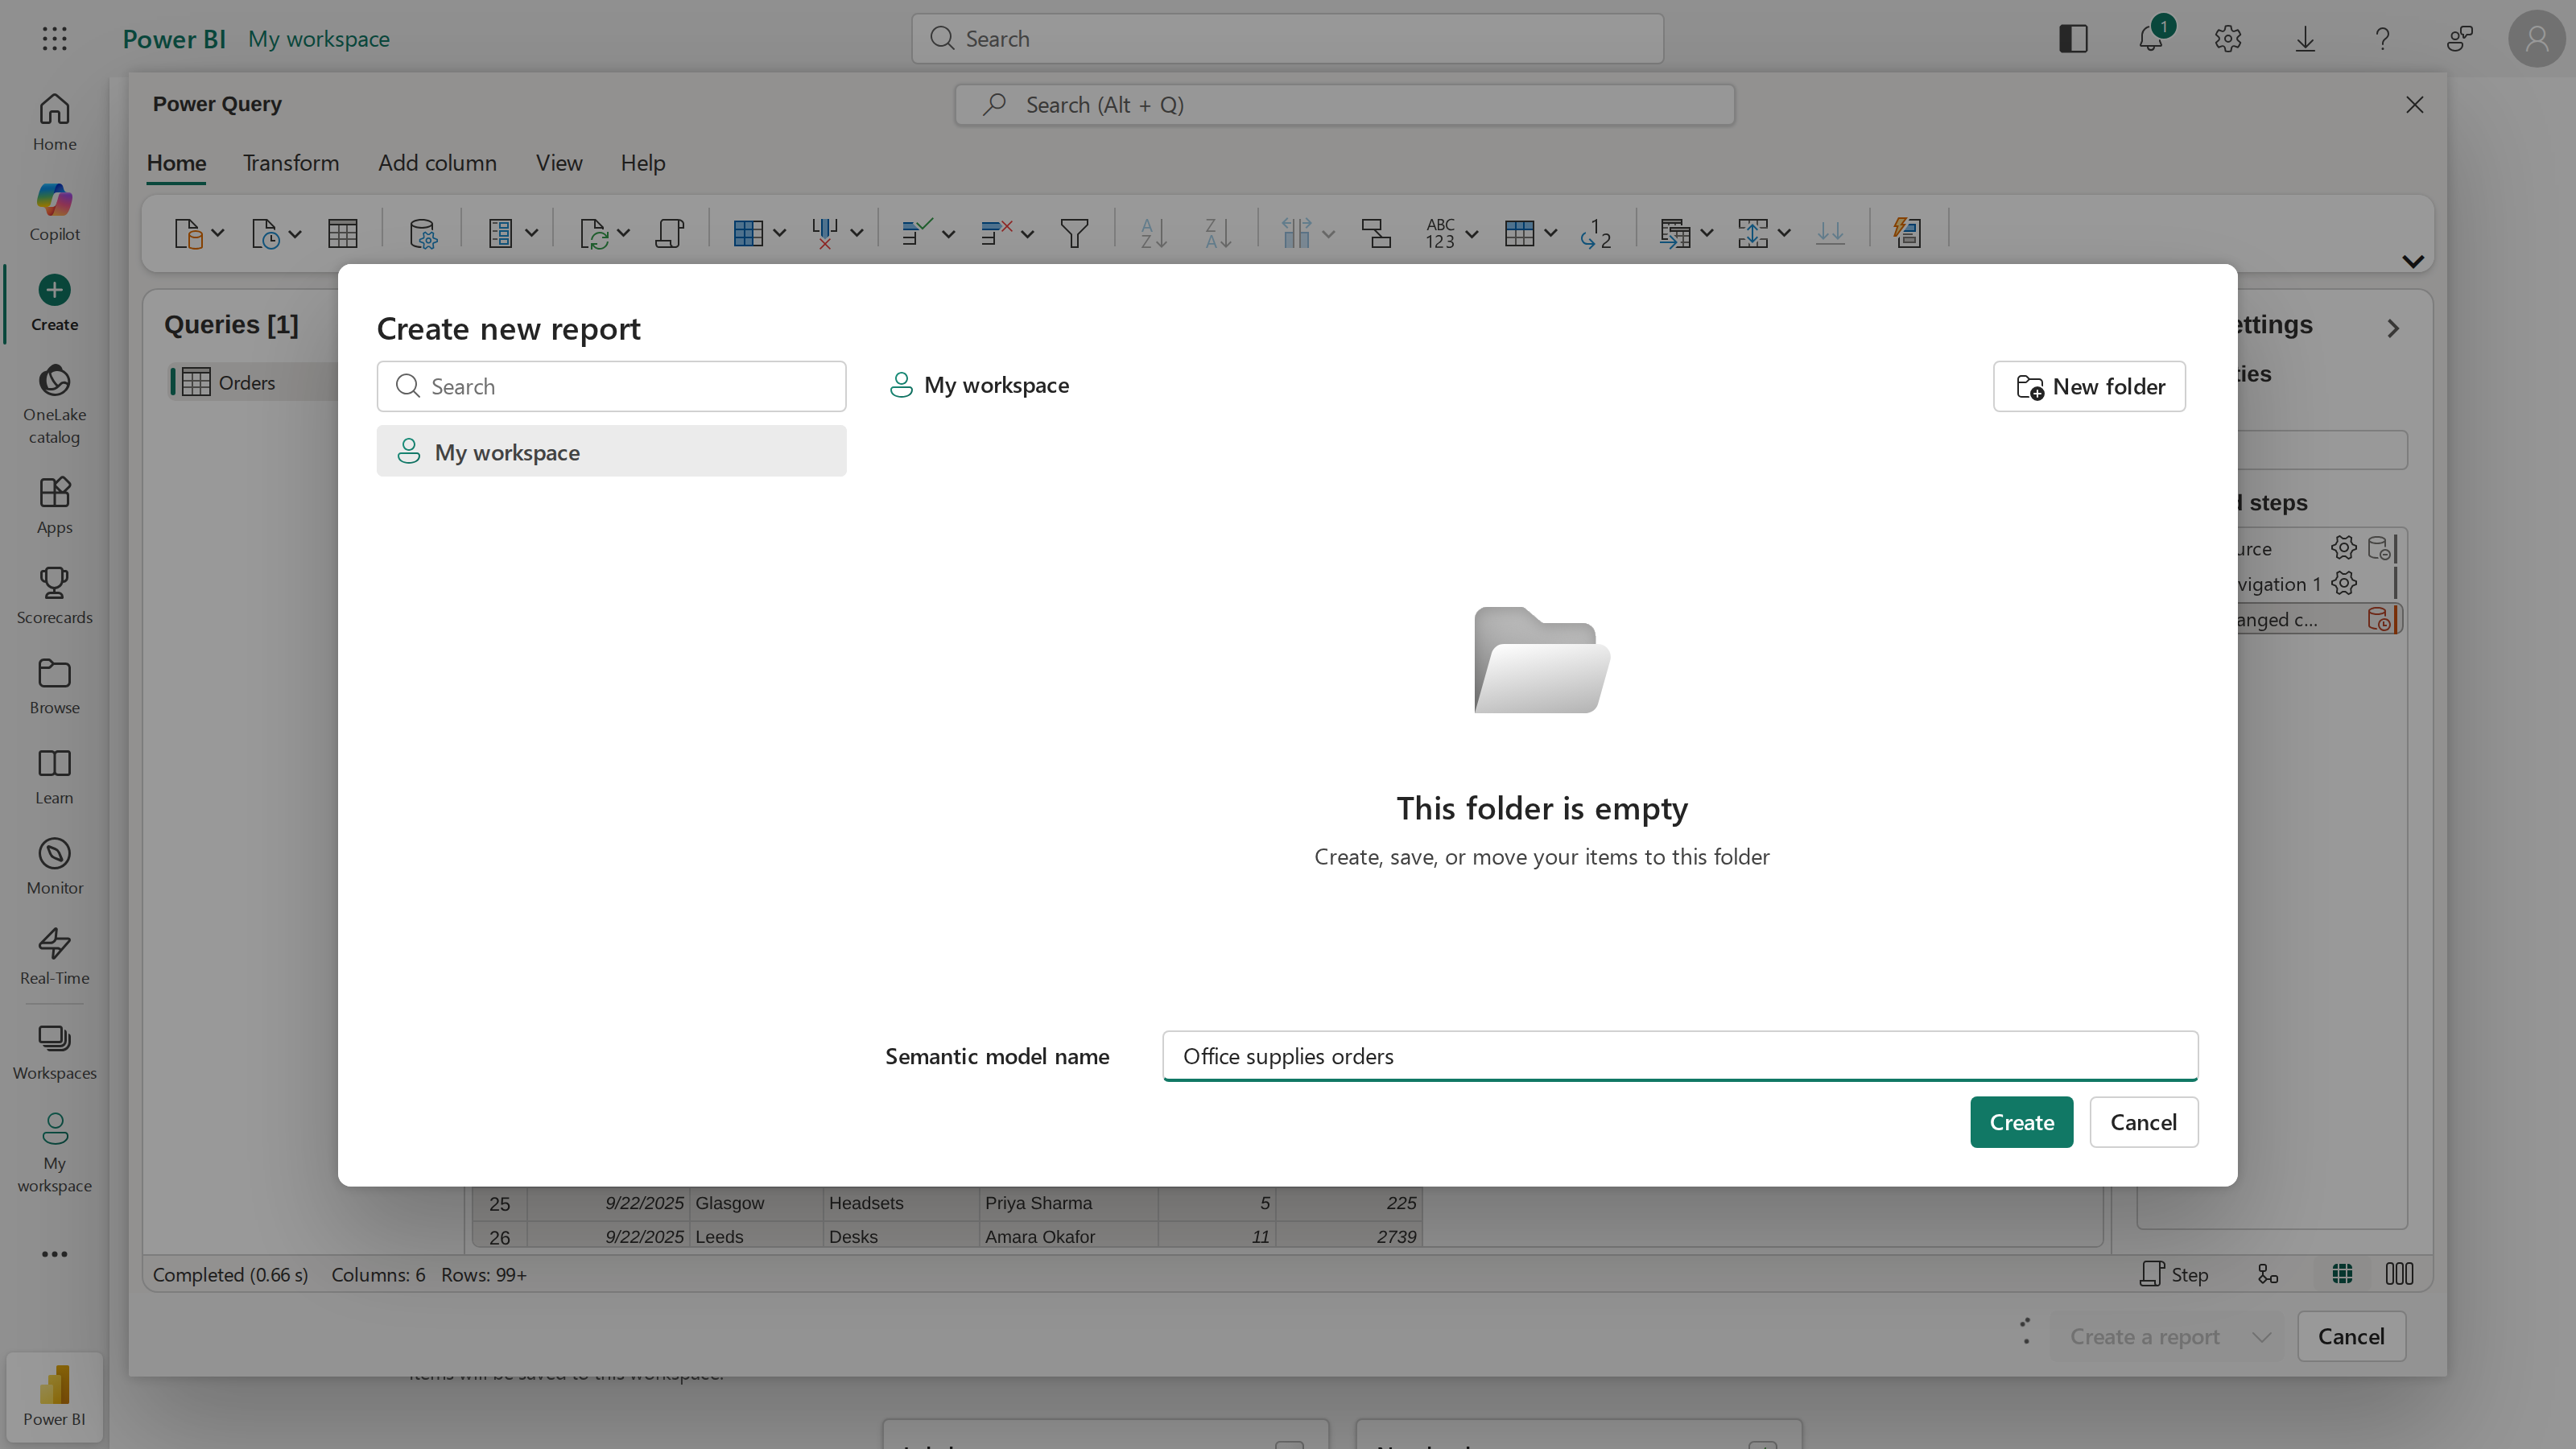Expand the Refresh dropdown arrow
This screenshot has width=2576, height=1449.
pyautogui.click(x=623, y=233)
